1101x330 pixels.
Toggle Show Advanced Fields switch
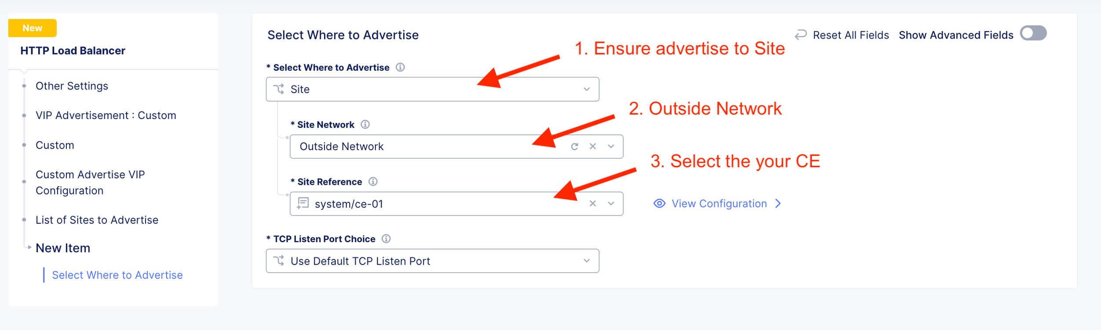pyautogui.click(x=1033, y=33)
